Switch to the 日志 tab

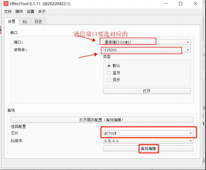(38, 22)
